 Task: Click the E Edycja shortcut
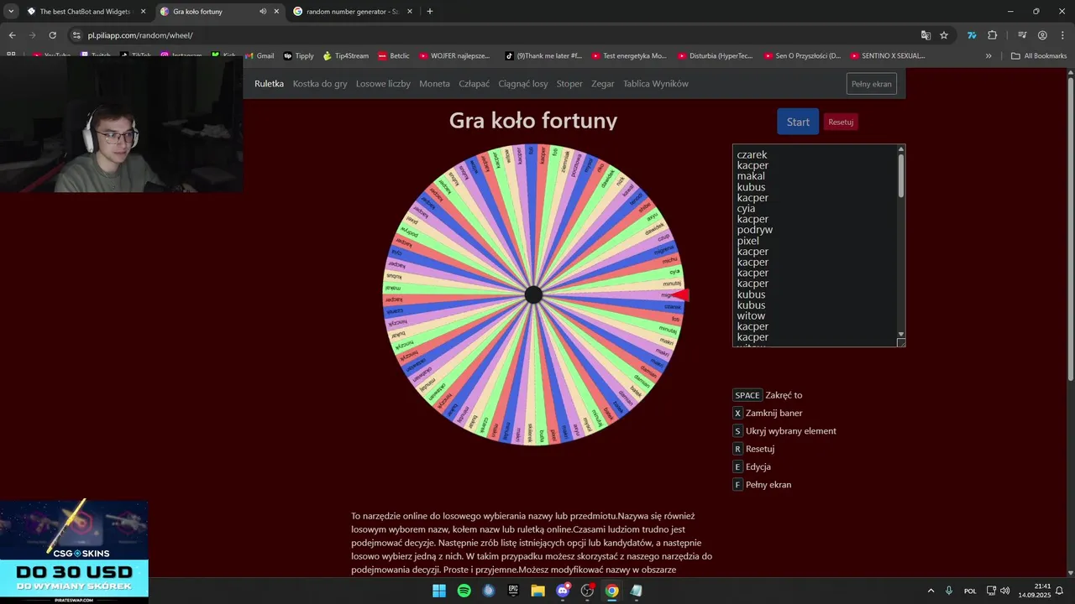click(752, 466)
